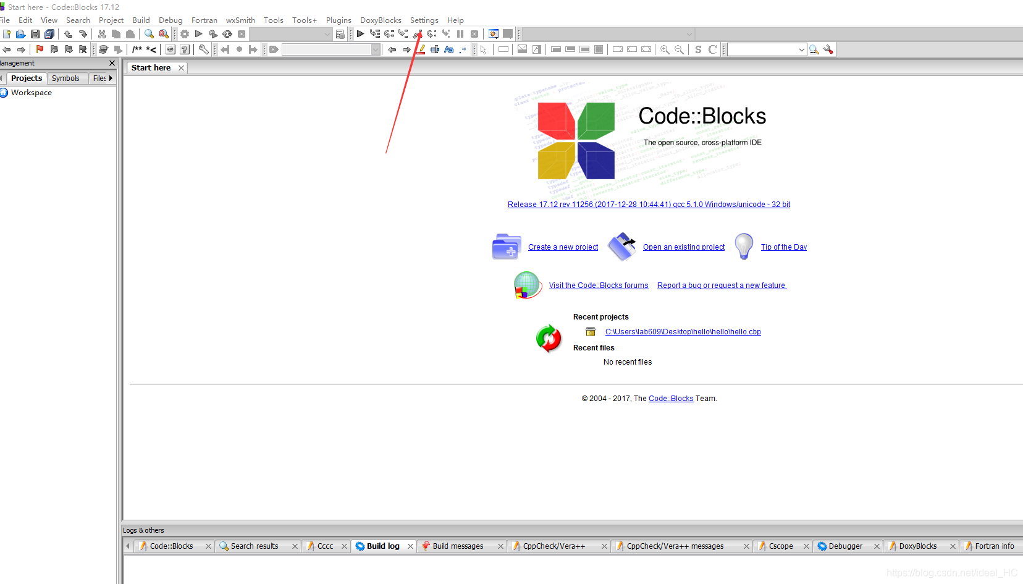
Task: Click the wrench DoxyBlocks preferences icon
Action: [x=204, y=49]
